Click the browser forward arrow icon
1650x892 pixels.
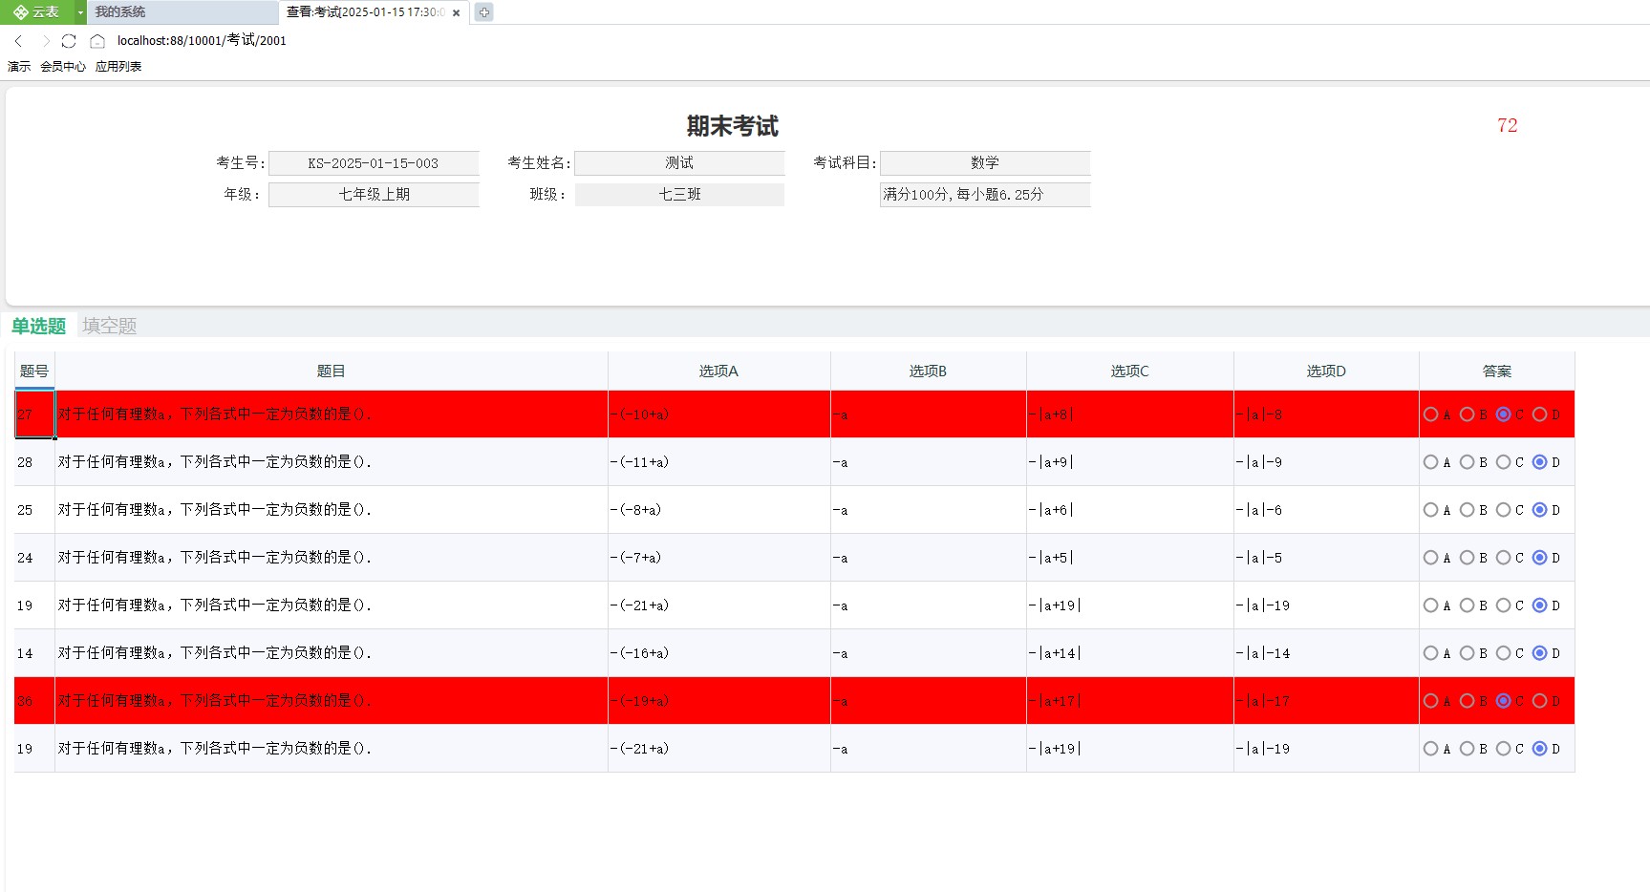(45, 41)
